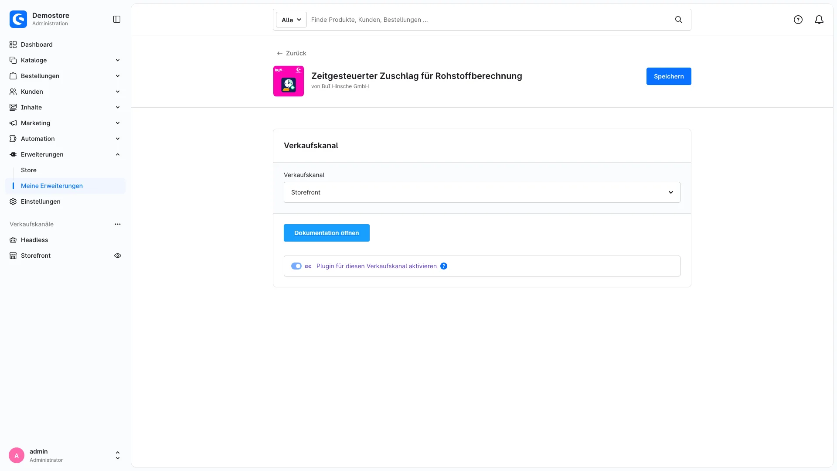Open the Verkaufskanal Storefront select box
The height and width of the screenshot is (471, 837).
point(482,192)
